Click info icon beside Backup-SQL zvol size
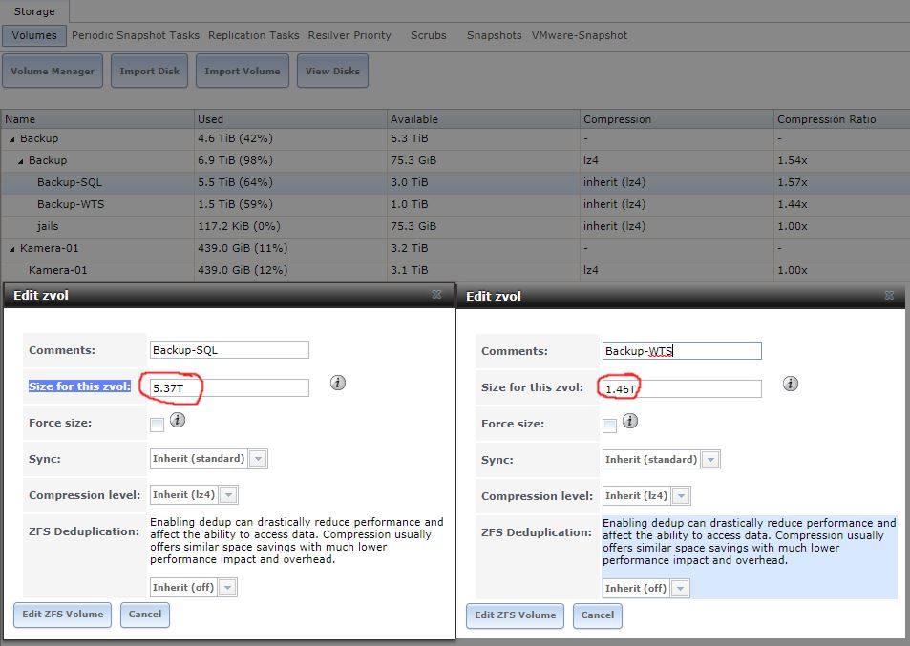 point(338,383)
